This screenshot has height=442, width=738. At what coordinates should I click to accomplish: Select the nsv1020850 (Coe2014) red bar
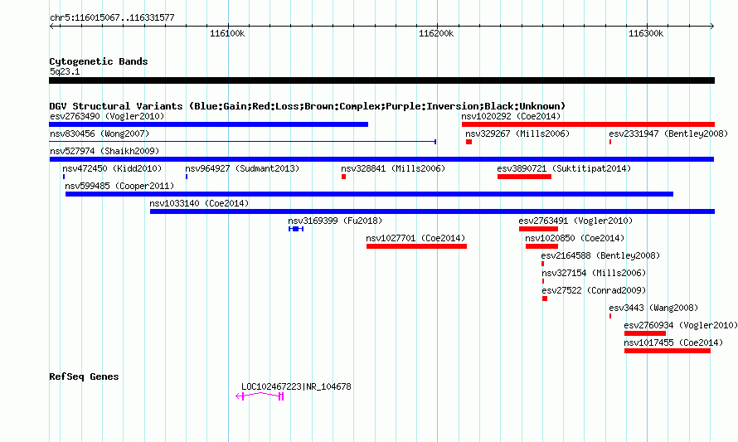[x=541, y=246]
